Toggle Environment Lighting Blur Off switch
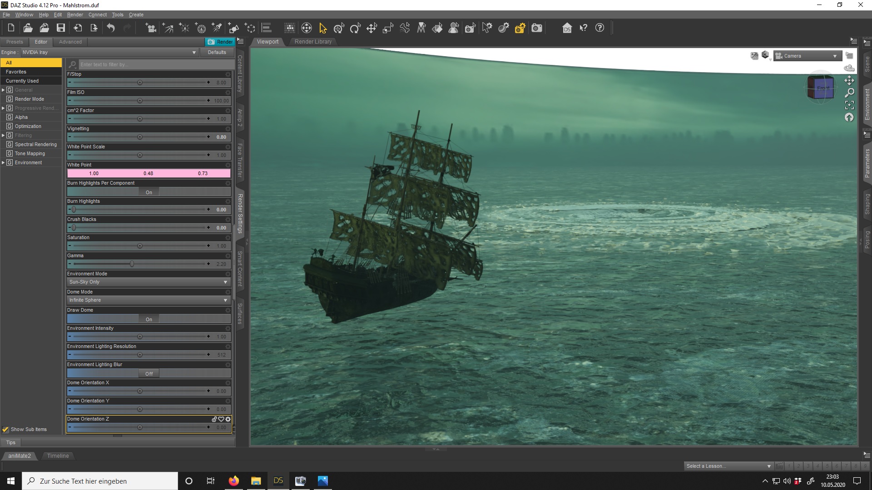 coord(149,373)
